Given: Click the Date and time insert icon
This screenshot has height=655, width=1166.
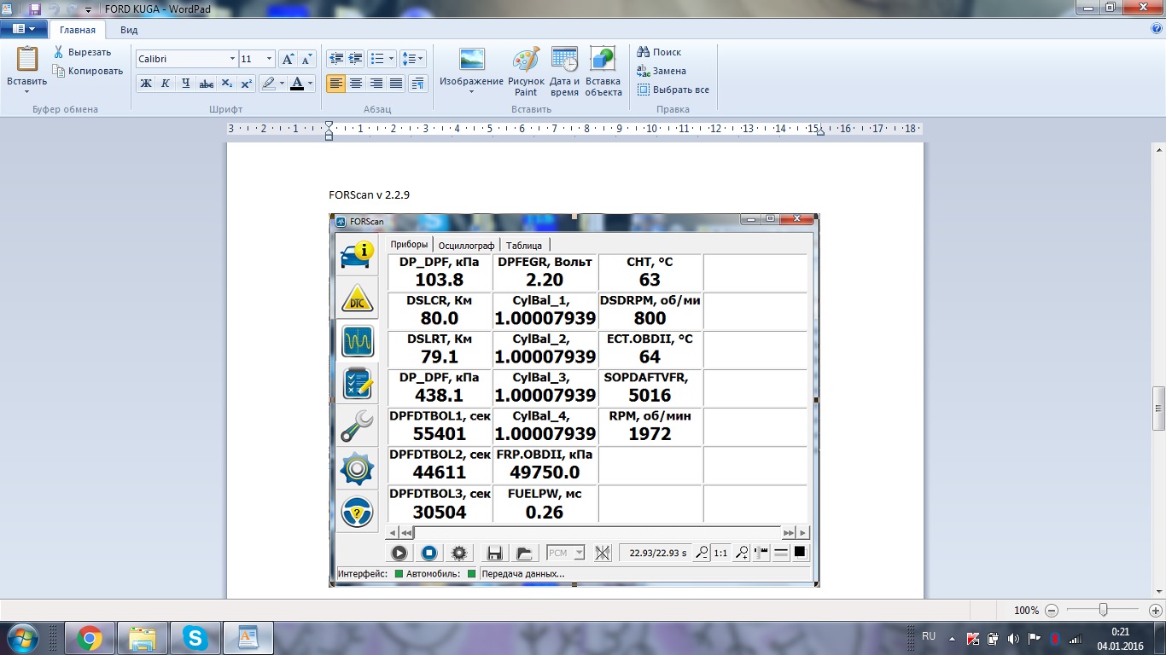Looking at the screenshot, I should pyautogui.click(x=564, y=72).
